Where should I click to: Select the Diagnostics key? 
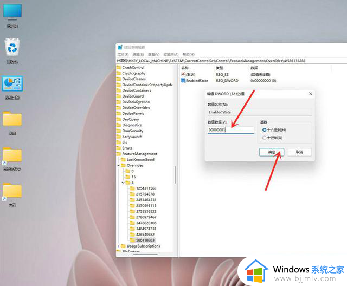132,125
